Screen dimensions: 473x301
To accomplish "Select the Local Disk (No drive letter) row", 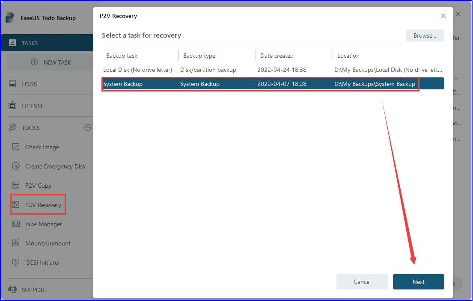I will 273,70.
